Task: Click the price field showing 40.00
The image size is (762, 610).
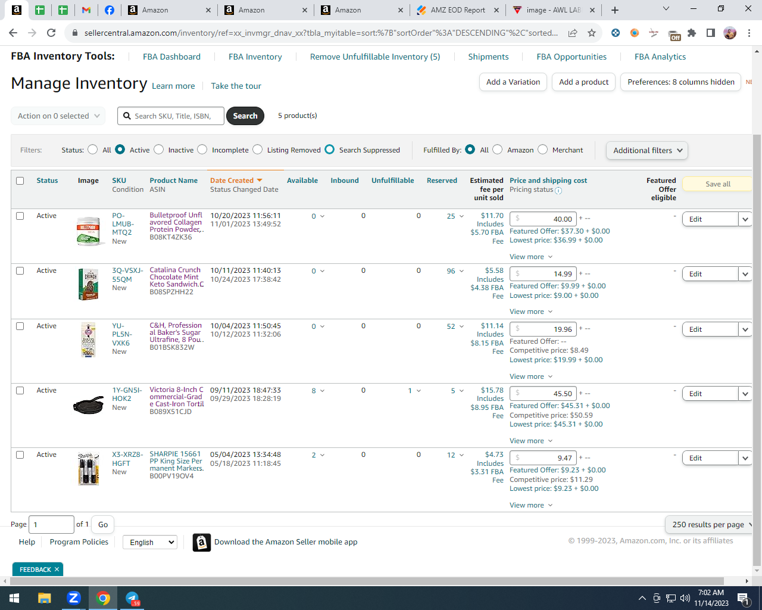Action: (x=544, y=219)
